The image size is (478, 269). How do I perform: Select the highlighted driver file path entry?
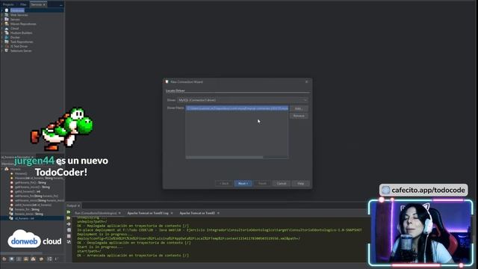237,108
